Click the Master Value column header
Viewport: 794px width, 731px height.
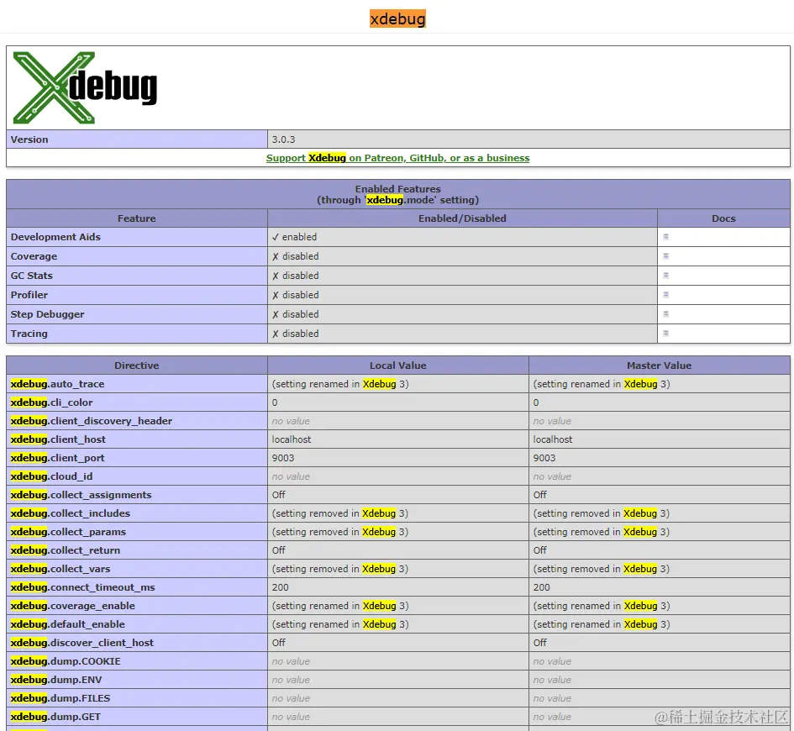(660, 365)
